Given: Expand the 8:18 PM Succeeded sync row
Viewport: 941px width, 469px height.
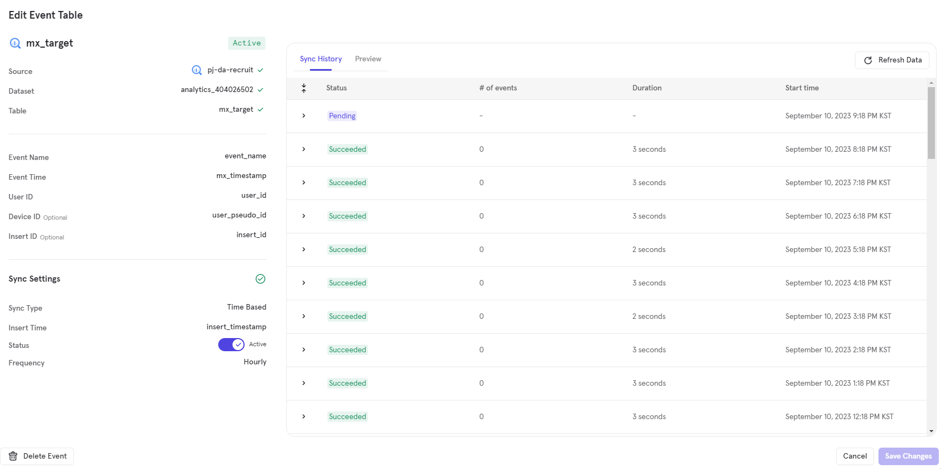Looking at the screenshot, I should [x=304, y=150].
